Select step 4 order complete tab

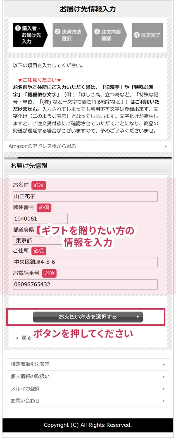click(x=147, y=35)
